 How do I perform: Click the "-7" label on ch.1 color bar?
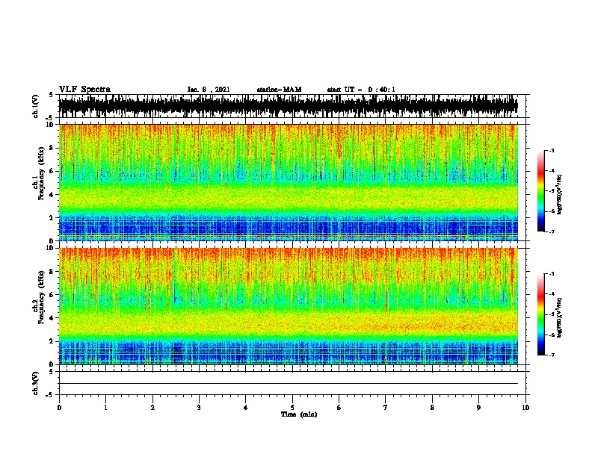tap(552, 231)
